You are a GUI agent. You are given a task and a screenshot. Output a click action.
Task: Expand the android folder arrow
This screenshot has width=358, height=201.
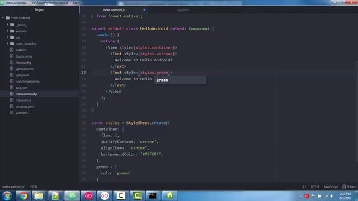click(7, 31)
